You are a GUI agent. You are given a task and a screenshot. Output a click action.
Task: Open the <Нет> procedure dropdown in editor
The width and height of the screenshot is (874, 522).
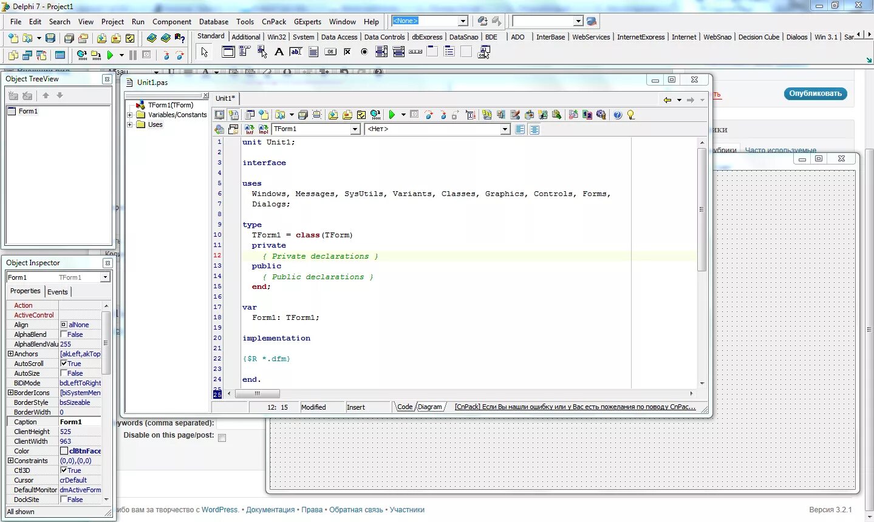(505, 129)
